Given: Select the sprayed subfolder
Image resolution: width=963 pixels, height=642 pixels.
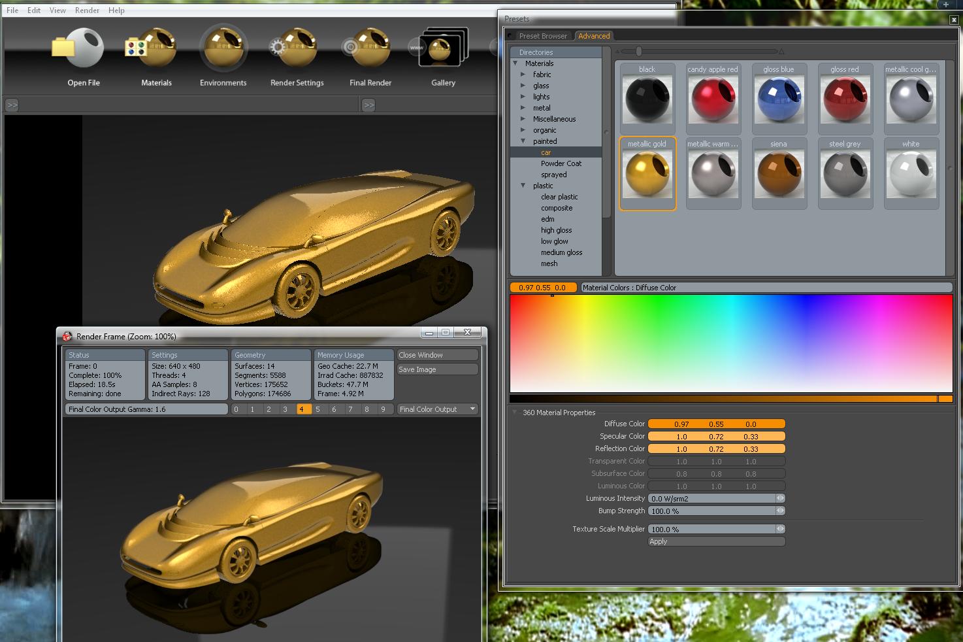Looking at the screenshot, I should pyautogui.click(x=553, y=175).
